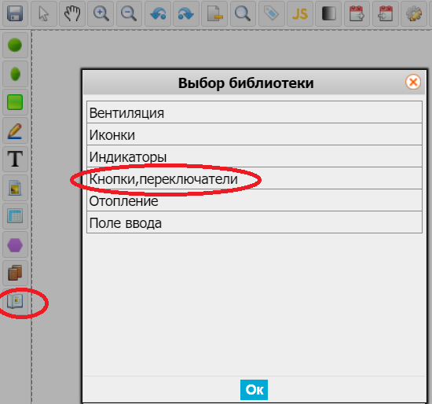Click the zoom in magnifier
This screenshot has width=432, height=404.
(101, 13)
